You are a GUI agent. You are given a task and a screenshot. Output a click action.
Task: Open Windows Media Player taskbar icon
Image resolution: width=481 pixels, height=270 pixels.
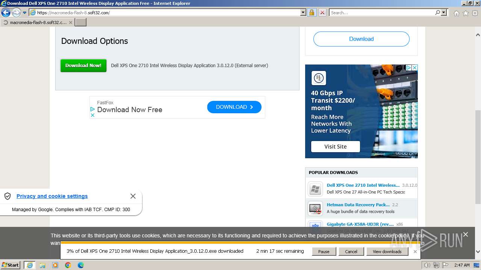[55, 265]
